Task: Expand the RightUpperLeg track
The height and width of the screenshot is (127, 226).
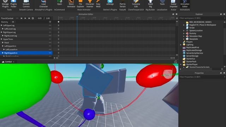Action: click(x=1, y=32)
